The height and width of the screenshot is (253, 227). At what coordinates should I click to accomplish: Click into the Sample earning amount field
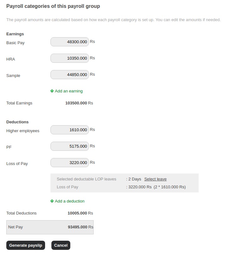(69, 75)
